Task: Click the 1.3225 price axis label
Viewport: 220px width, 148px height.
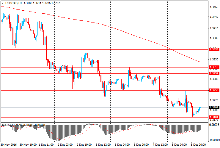Action: 214,100
